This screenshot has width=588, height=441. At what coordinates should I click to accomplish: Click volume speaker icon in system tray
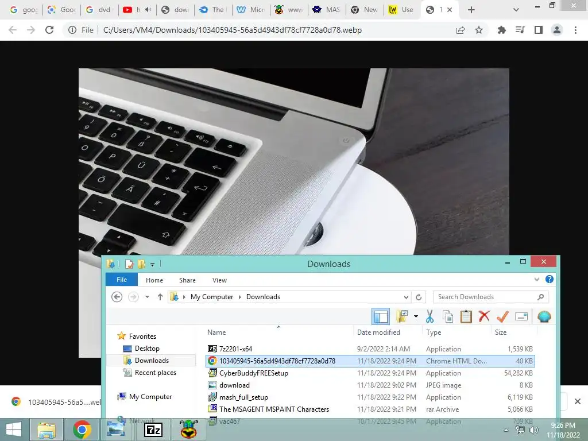coord(534,430)
